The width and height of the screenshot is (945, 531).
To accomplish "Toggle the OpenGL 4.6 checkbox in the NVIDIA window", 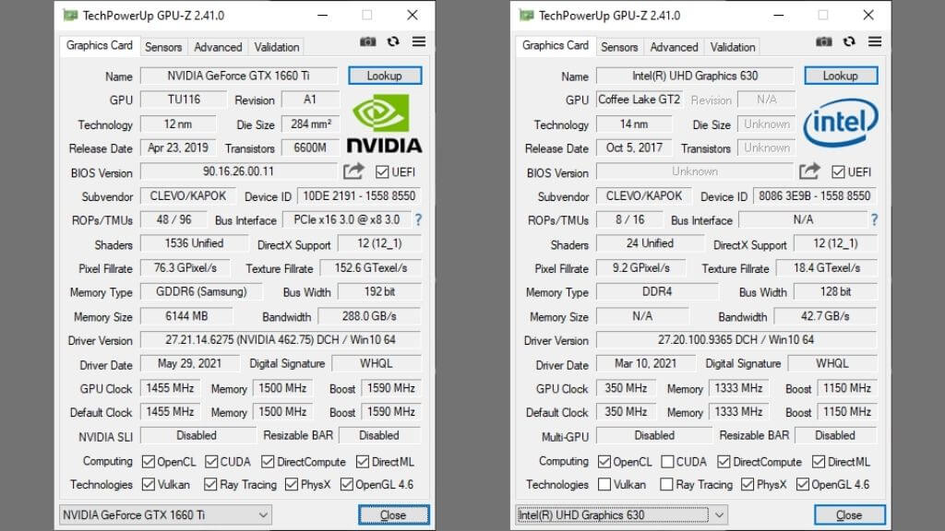I will click(x=347, y=485).
